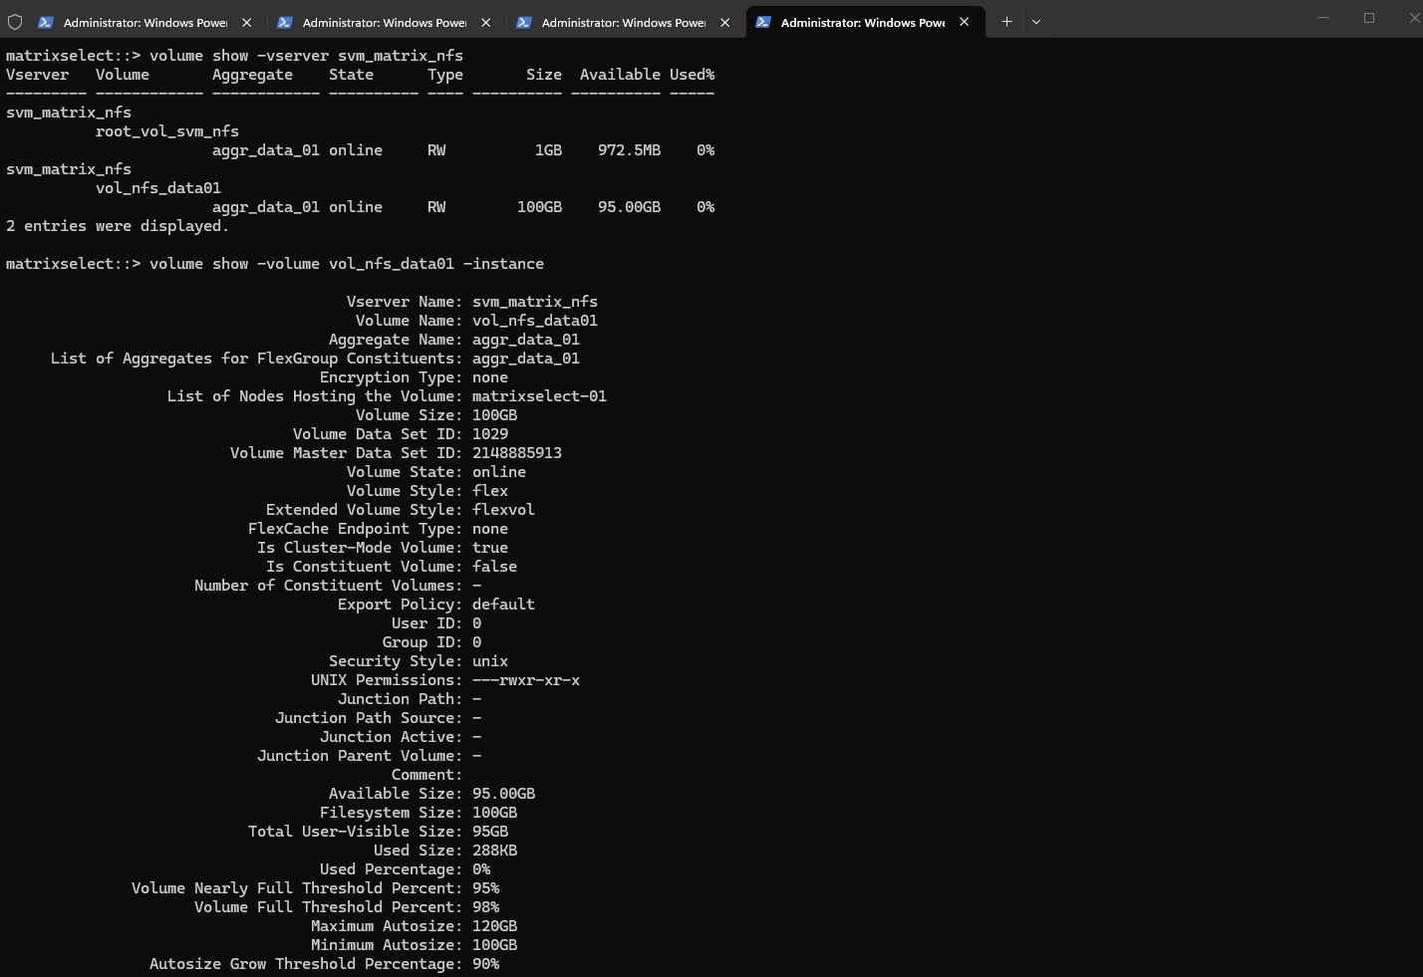Minimize the terminal window
The image size is (1423, 977).
[x=1323, y=18]
